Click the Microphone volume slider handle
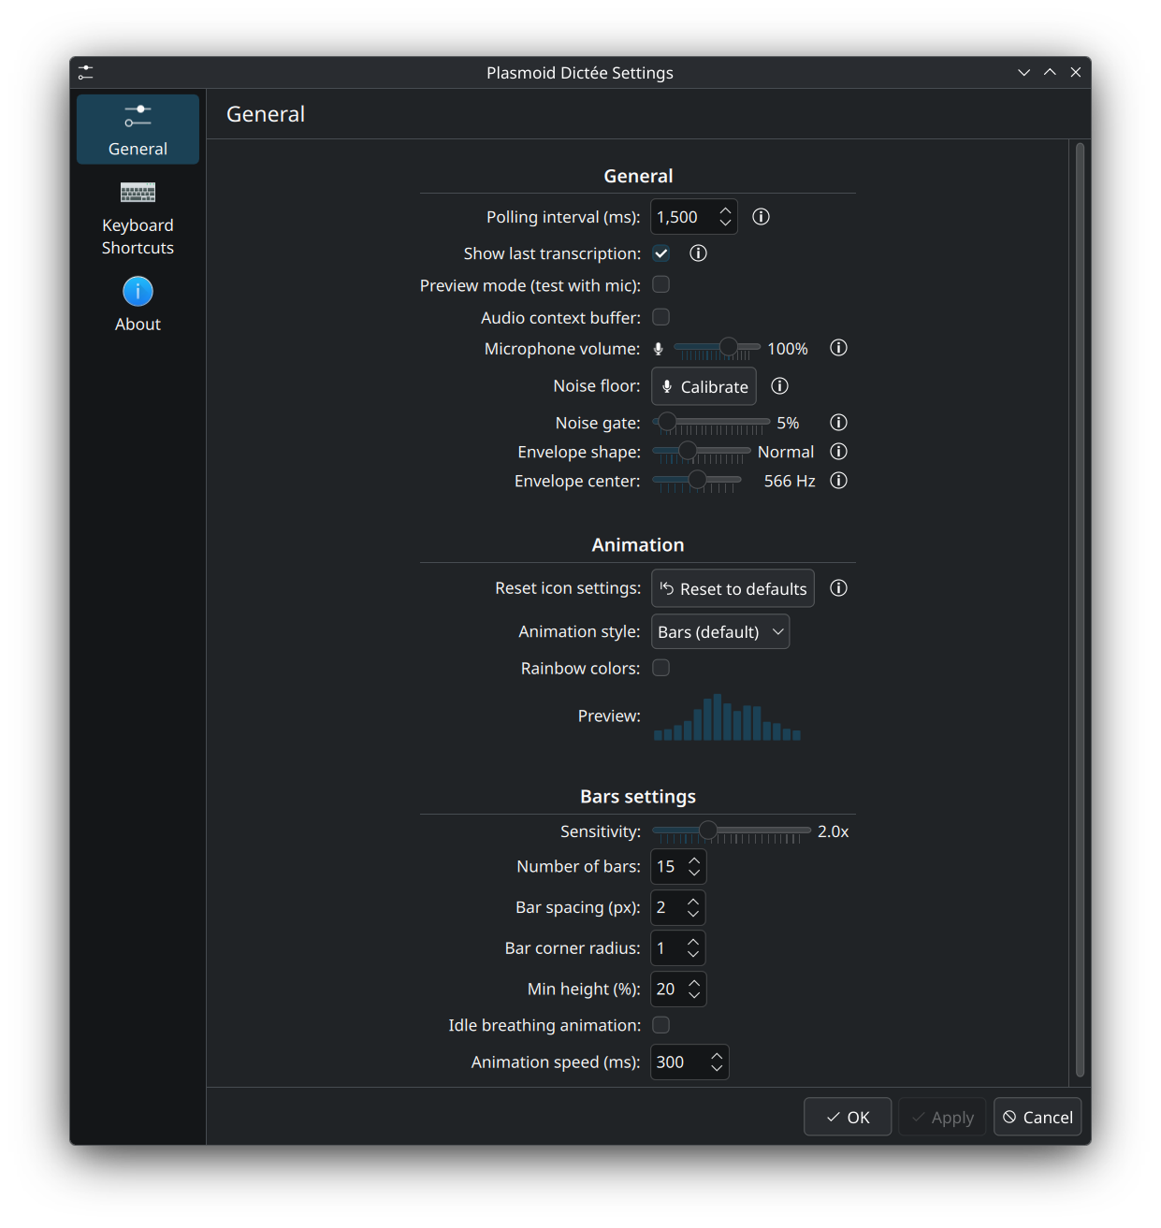 [x=729, y=347]
